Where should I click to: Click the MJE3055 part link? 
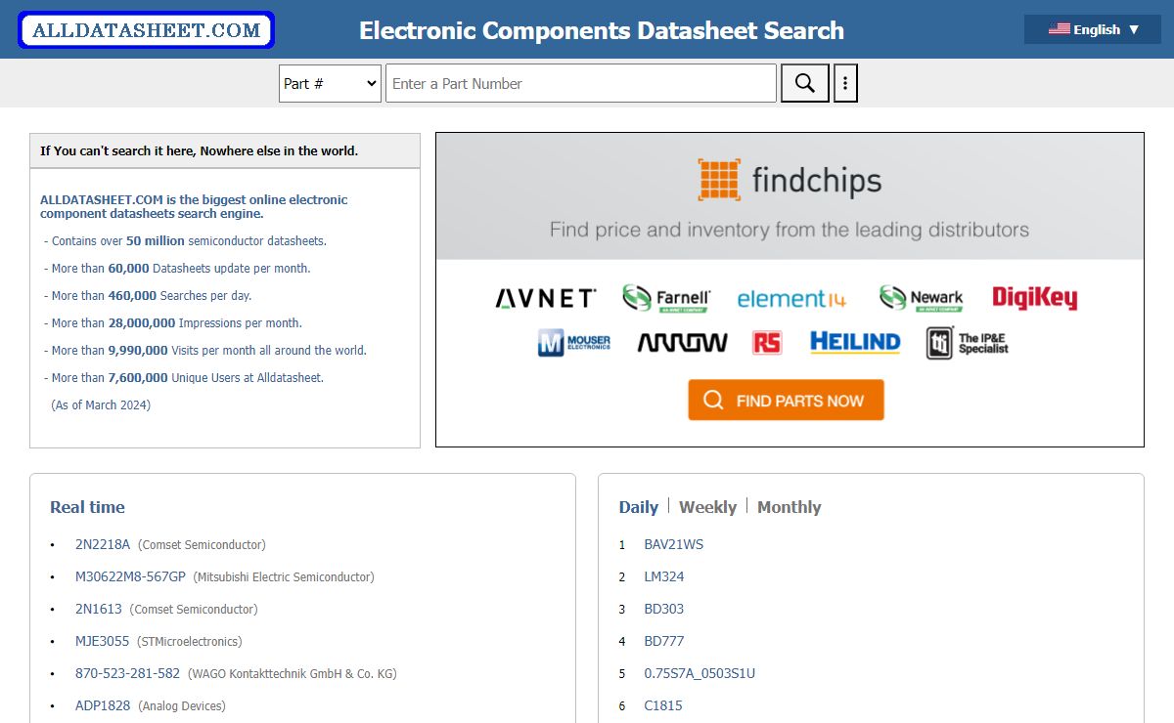[x=102, y=641]
